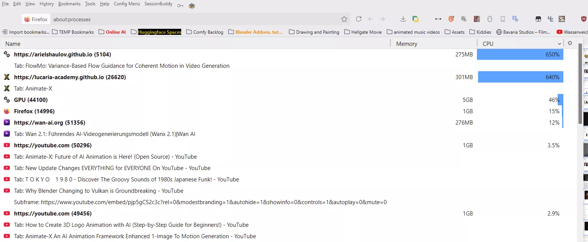Open the Downloads panel icon
The width and height of the screenshot is (588, 242).
click(x=403, y=19)
